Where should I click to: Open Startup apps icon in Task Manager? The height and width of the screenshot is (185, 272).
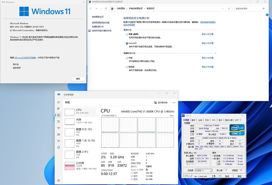[59, 128]
